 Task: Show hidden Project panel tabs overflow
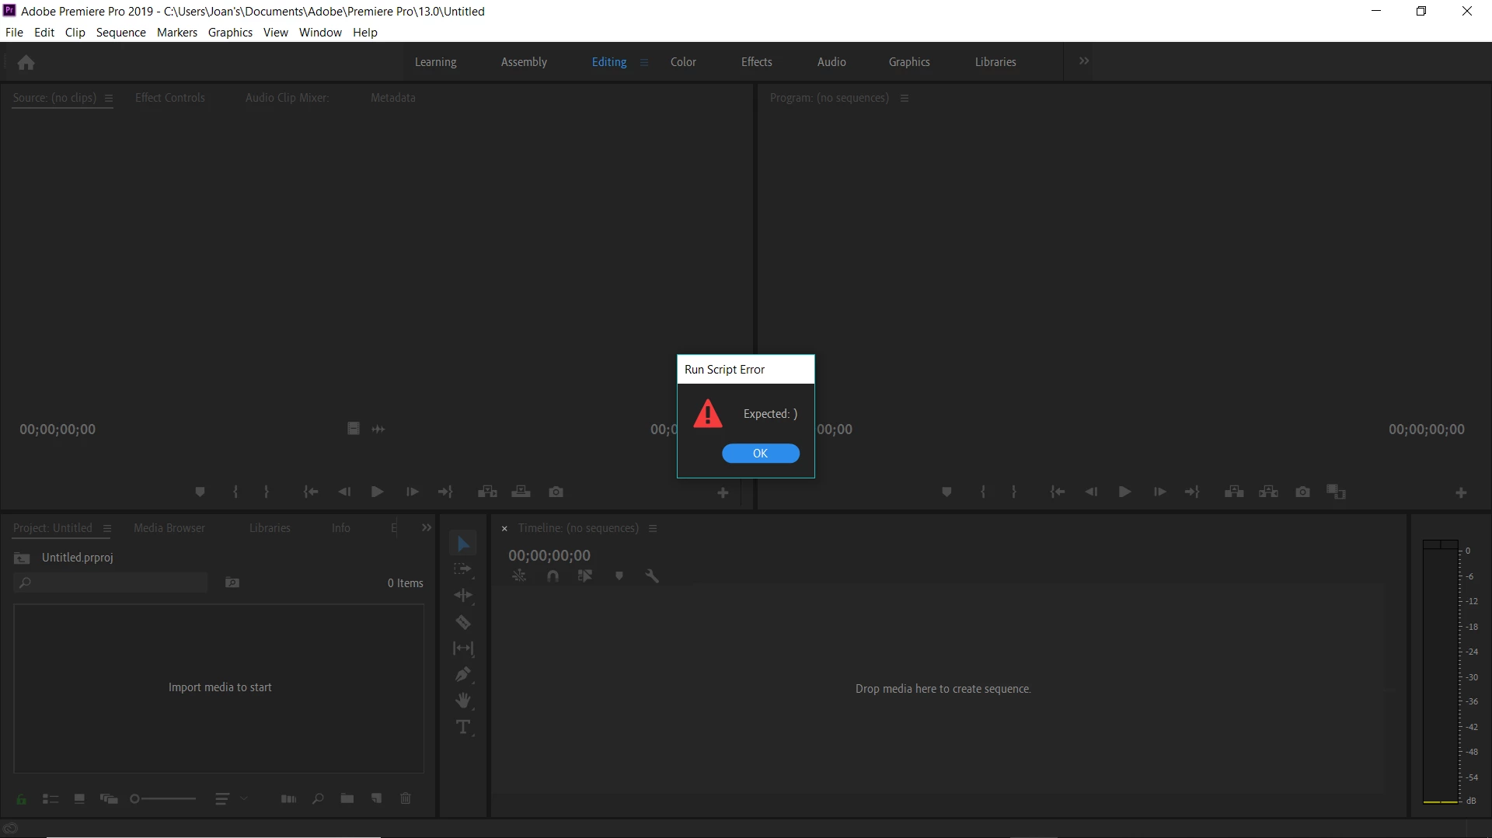tap(427, 528)
